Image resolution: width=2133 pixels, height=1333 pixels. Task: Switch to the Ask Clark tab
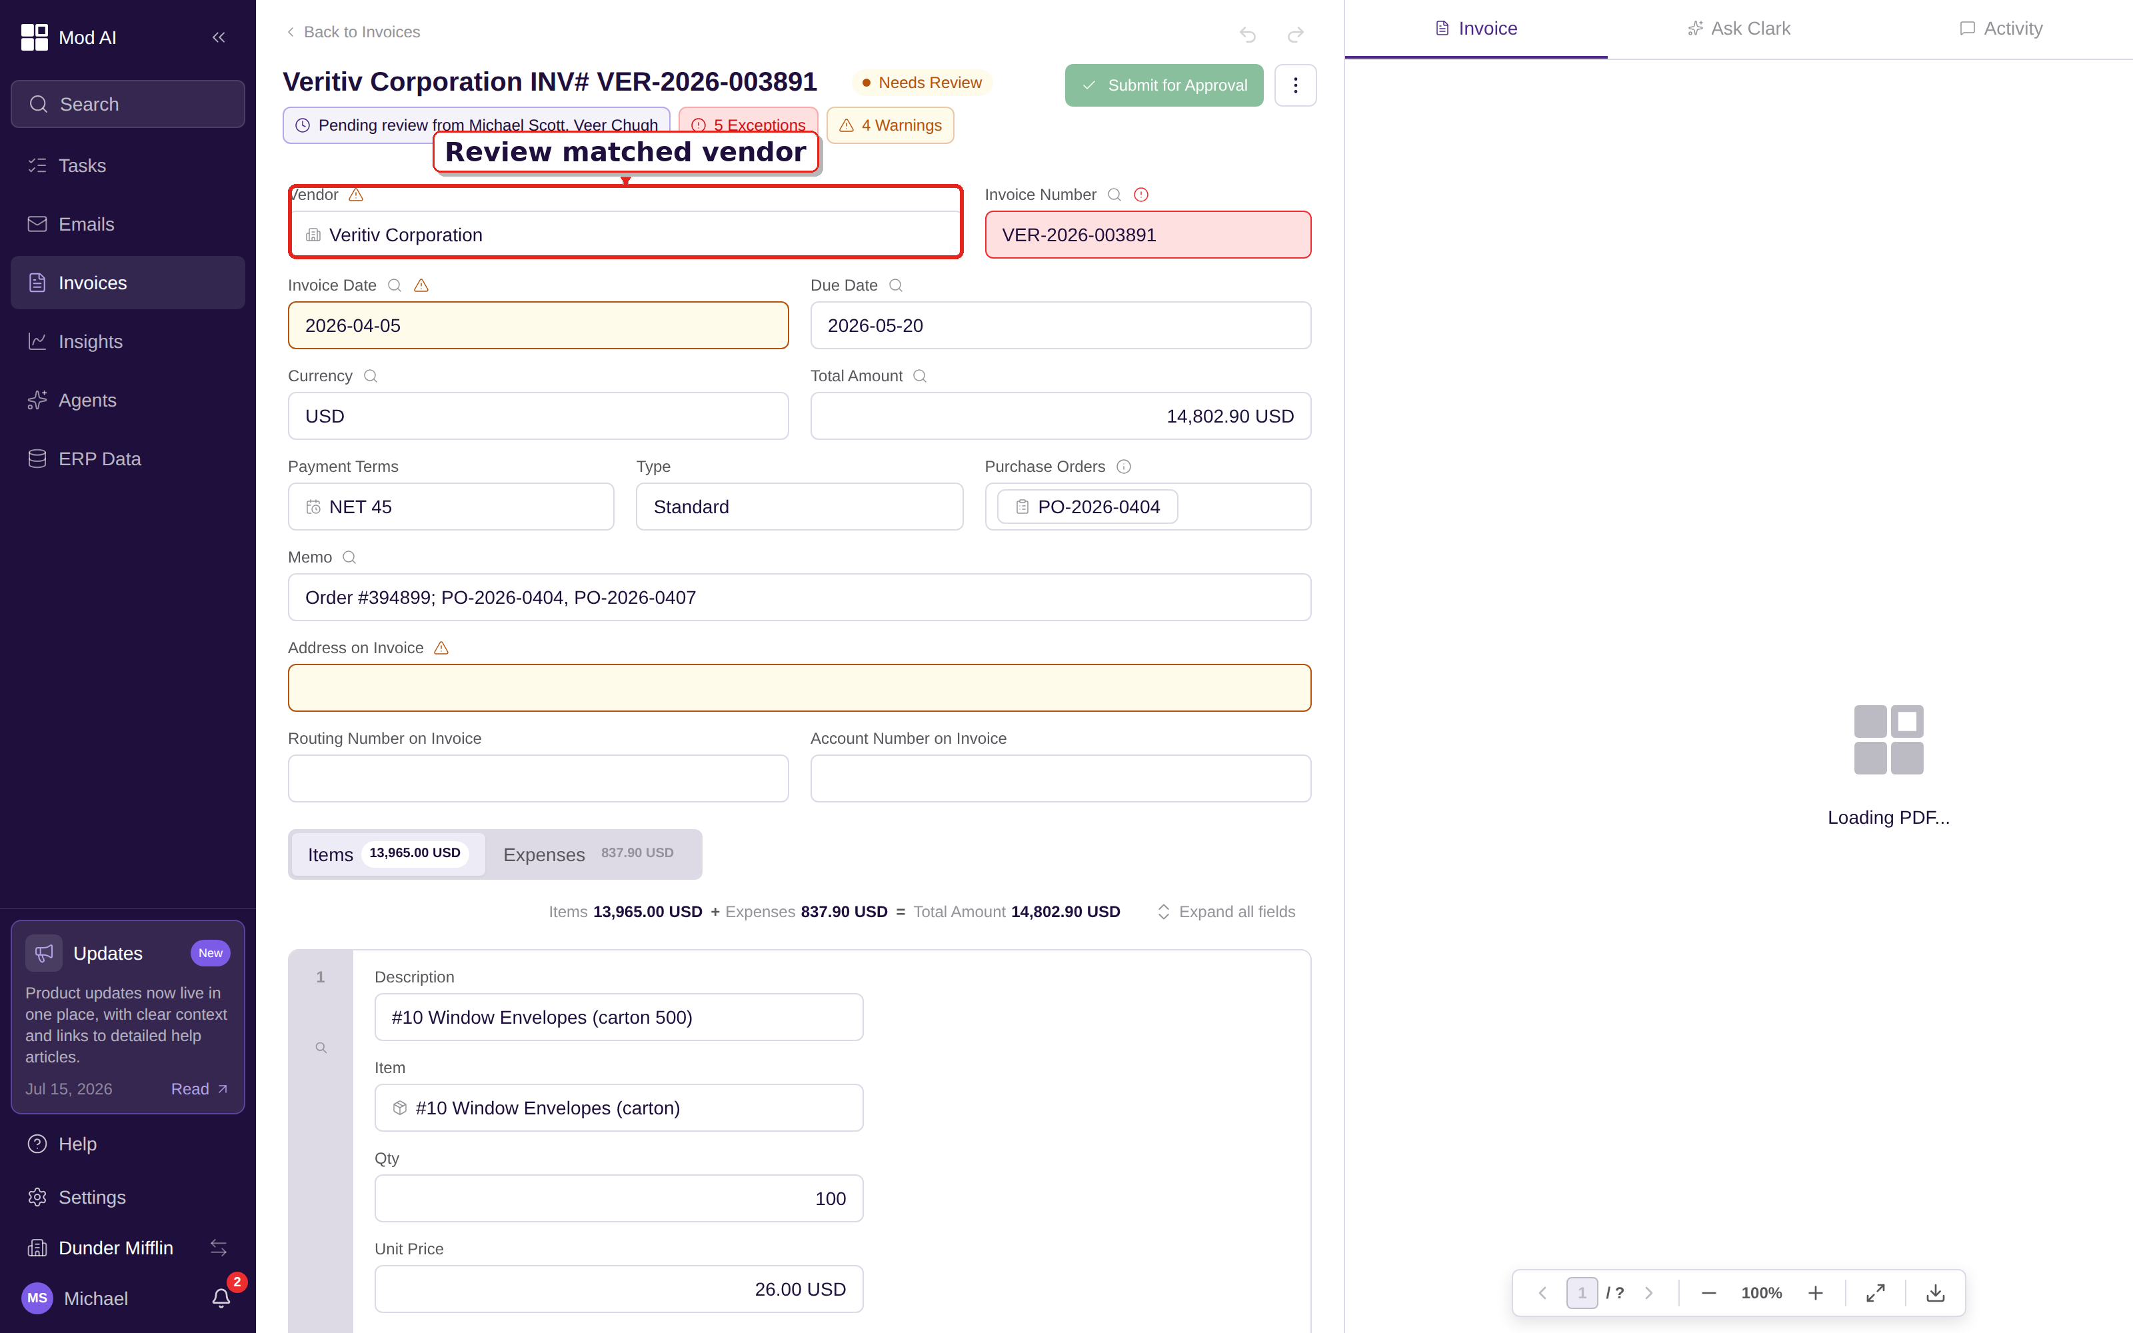[x=1738, y=28]
